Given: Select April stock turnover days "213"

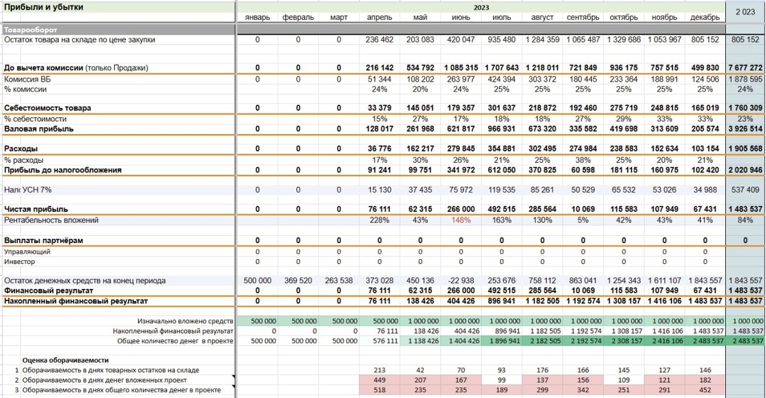Looking at the screenshot, I should click(x=380, y=370).
